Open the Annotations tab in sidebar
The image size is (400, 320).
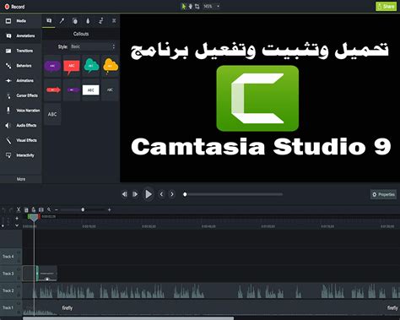pos(21,35)
